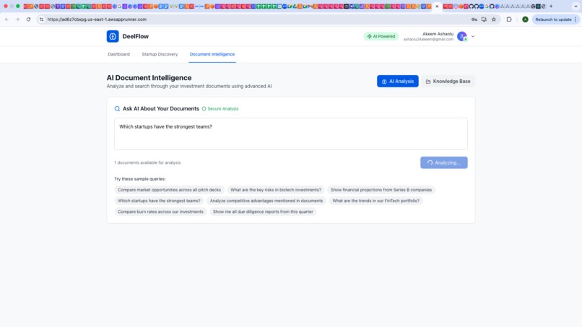The image size is (582, 327).
Task: Click Relaunch to update button
Action: (556, 19)
